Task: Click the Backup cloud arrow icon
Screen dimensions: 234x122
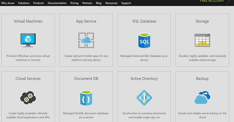Action: pyautogui.click(x=202, y=97)
